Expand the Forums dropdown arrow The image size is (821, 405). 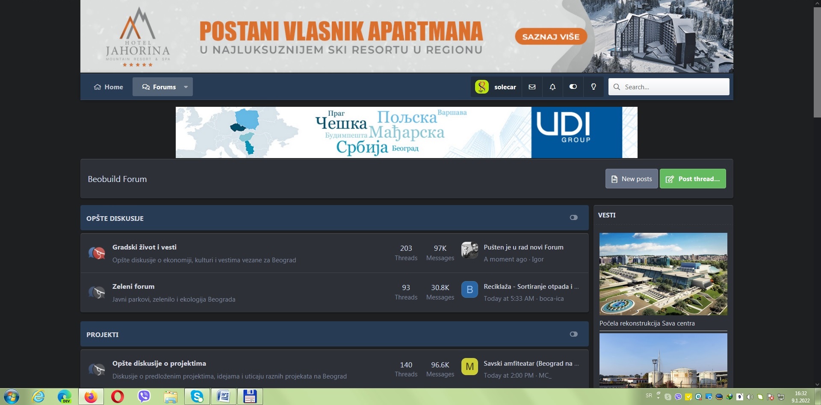(x=186, y=87)
